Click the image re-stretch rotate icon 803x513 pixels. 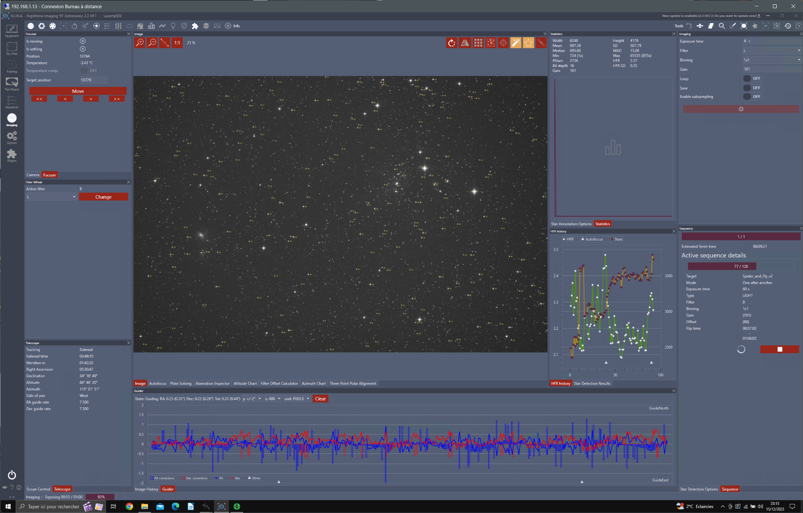point(452,43)
